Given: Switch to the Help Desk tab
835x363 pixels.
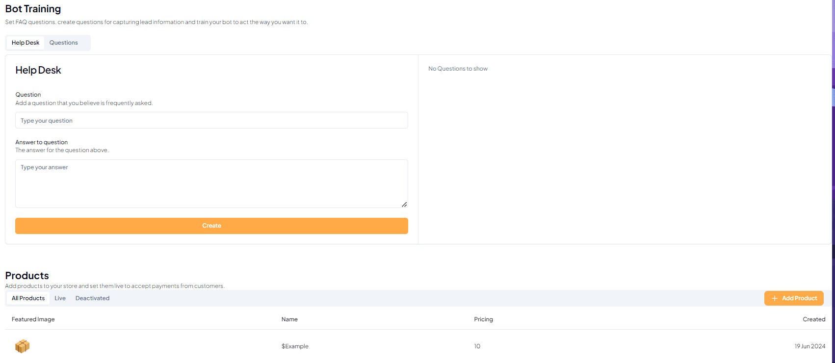Looking at the screenshot, I should [26, 43].
